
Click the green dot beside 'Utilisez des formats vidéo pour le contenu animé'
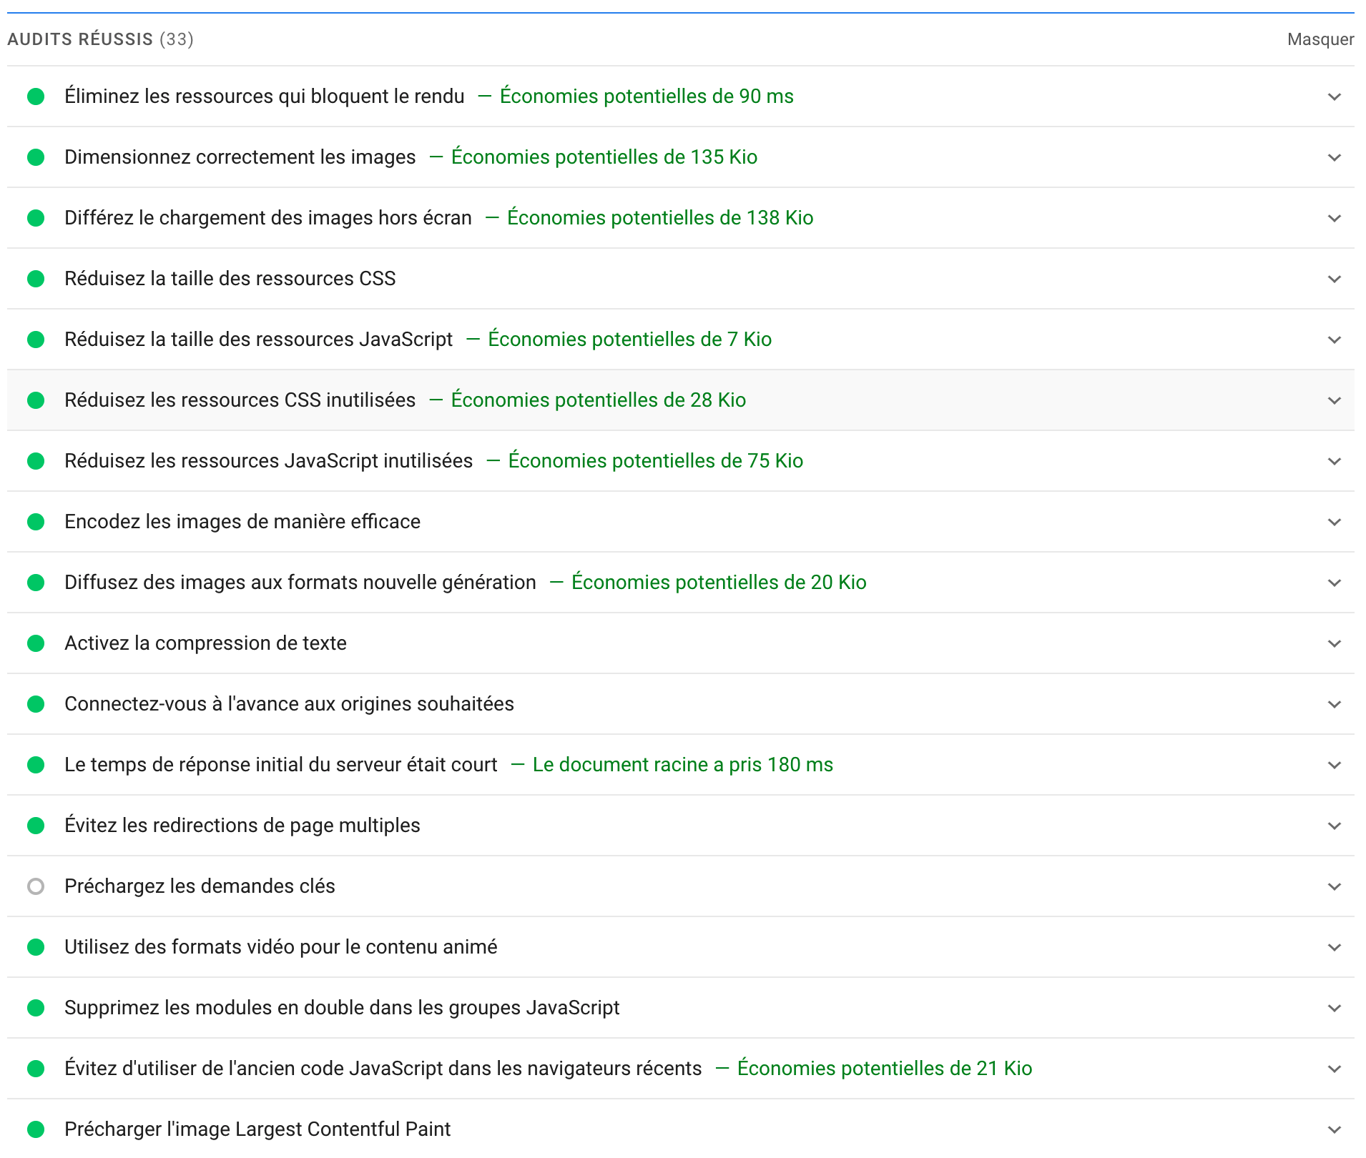coord(36,946)
